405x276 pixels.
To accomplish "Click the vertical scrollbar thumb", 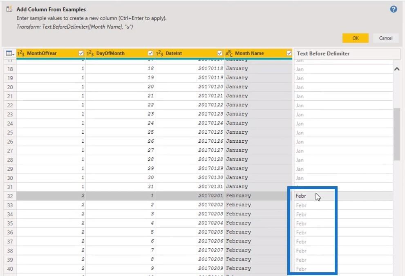I will [397, 134].
